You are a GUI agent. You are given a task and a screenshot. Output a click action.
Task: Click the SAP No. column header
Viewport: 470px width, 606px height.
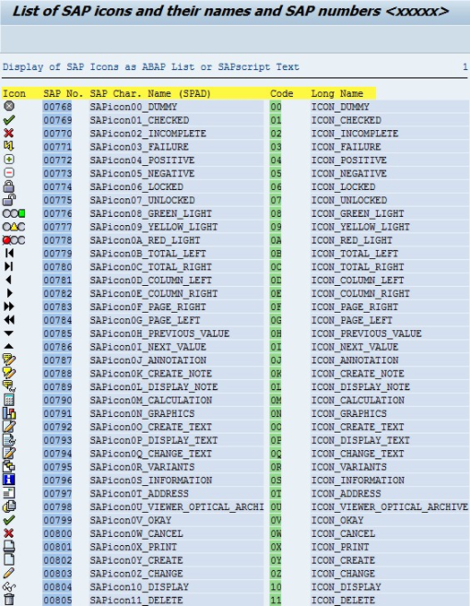click(x=63, y=93)
